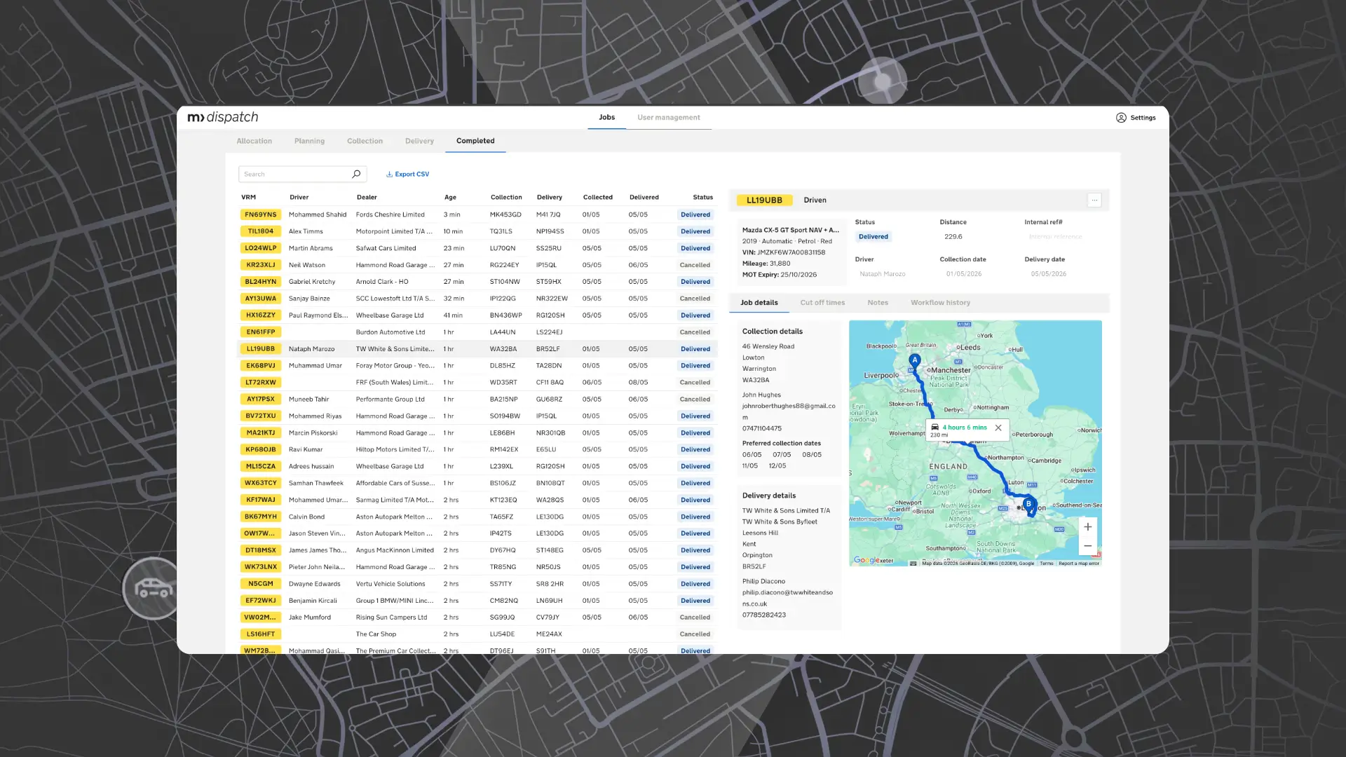Switch to the Collection tab
This screenshot has width=1346, height=757.
(365, 141)
